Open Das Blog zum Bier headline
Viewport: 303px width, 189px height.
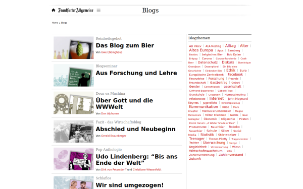click(125, 45)
